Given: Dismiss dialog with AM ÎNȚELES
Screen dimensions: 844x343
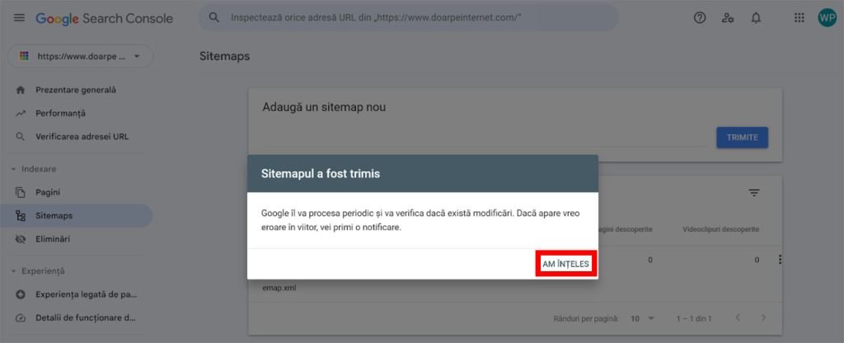Looking at the screenshot, I should tap(566, 264).
